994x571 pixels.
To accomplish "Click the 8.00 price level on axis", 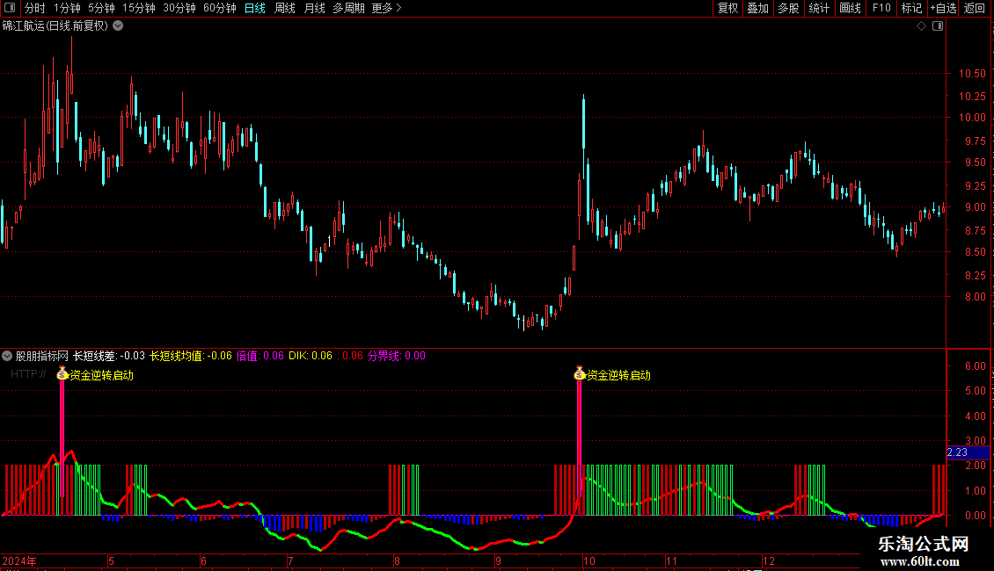I will 975,297.
